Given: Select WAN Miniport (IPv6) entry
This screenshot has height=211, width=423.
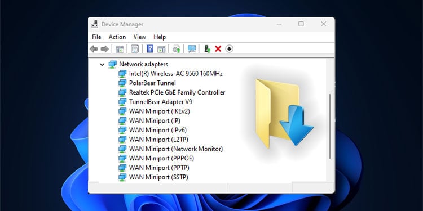Looking at the screenshot, I should pyautogui.click(x=158, y=130).
